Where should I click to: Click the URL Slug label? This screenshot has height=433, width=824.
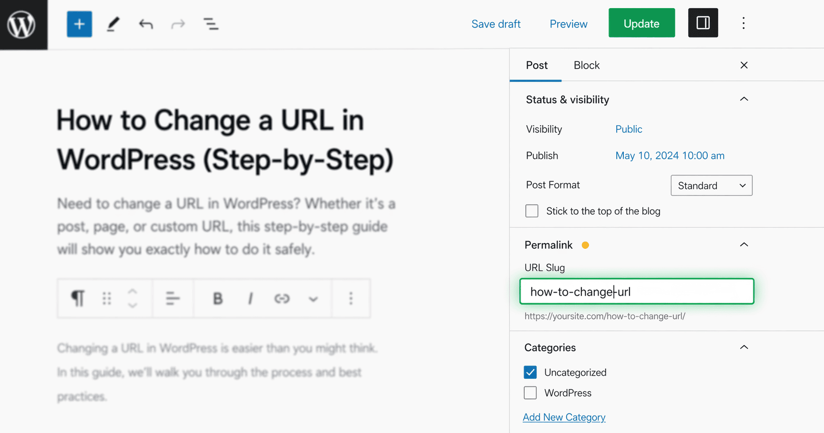click(544, 267)
